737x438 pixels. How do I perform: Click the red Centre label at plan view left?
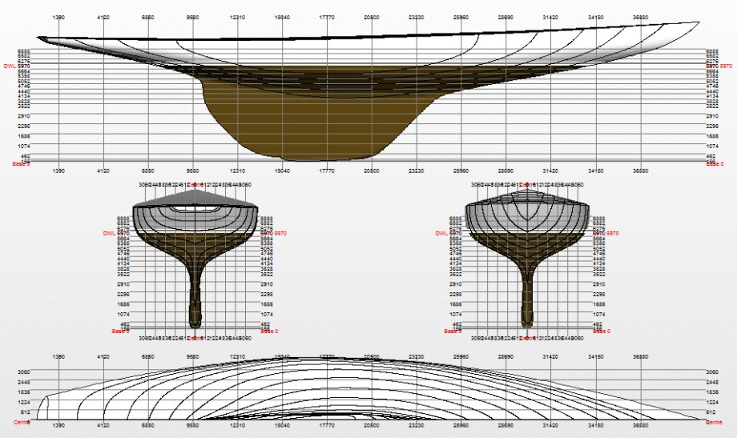tap(22, 421)
